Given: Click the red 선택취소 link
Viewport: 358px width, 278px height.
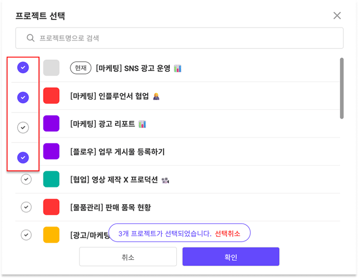Looking at the screenshot, I should tap(227, 233).
